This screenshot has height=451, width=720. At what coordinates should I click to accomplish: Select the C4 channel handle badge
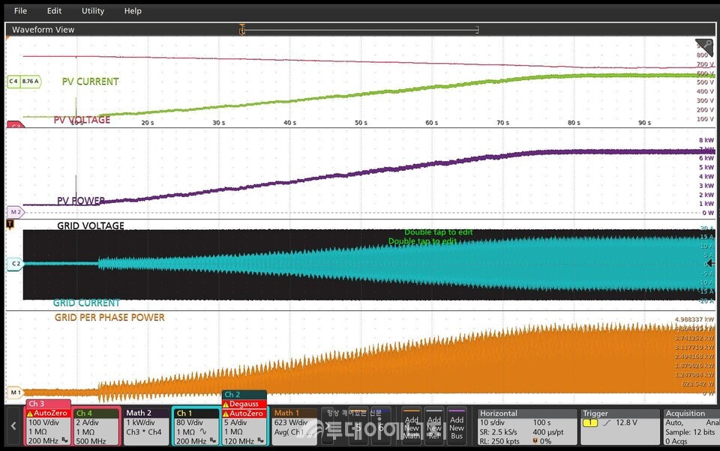click(23, 81)
